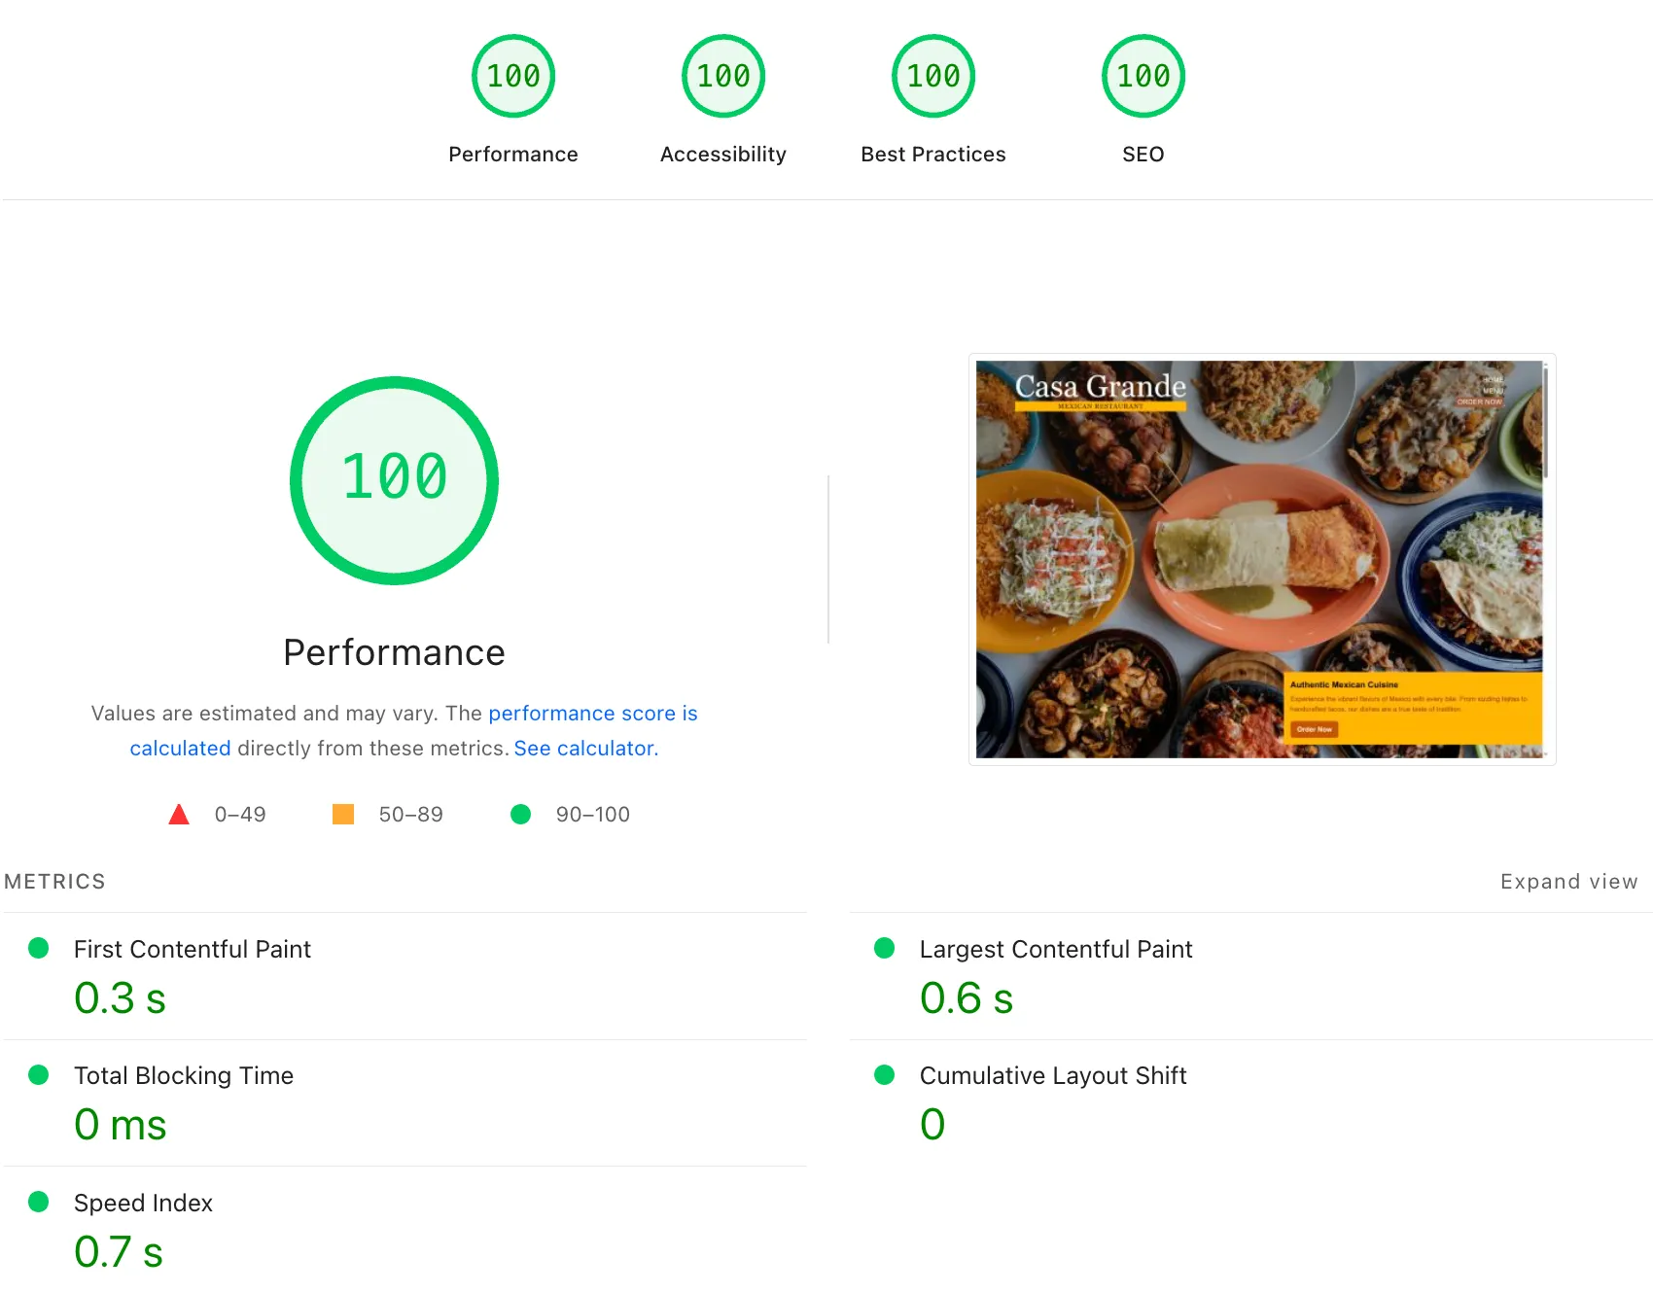The image size is (1653, 1293).
Task: Expand the Cumulative Layout Shift metric
Action: point(1251,1103)
